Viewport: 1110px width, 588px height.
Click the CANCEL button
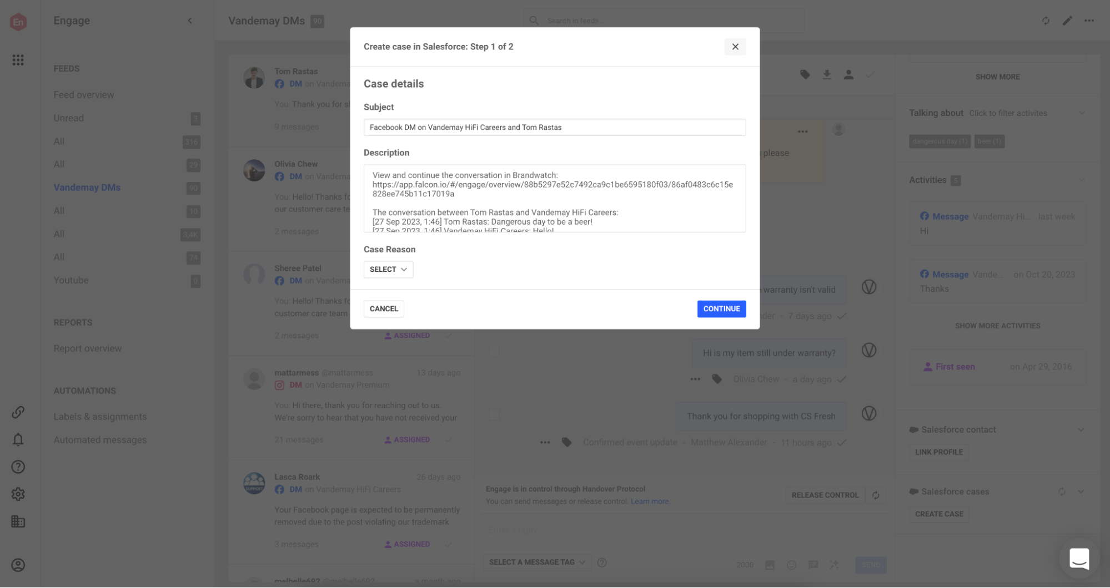pyautogui.click(x=384, y=308)
